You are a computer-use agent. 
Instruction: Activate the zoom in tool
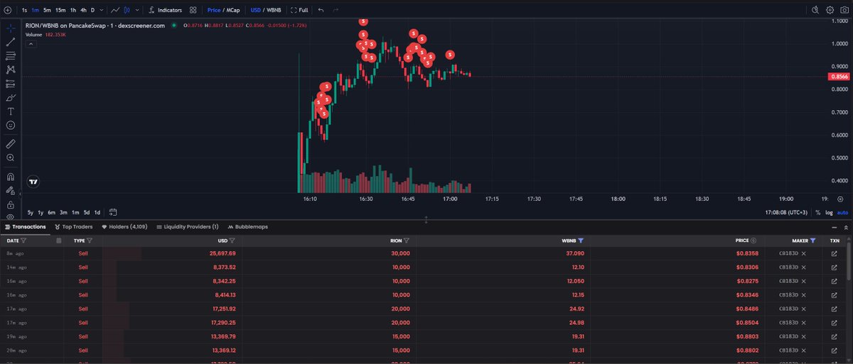[x=11, y=158]
